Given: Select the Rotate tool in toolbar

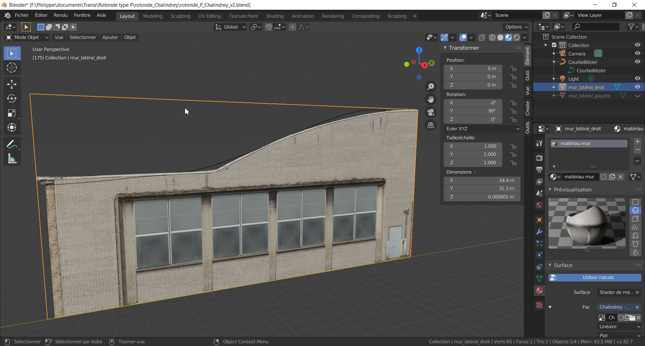Looking at the screenshot, I should (x=12, y=98).
